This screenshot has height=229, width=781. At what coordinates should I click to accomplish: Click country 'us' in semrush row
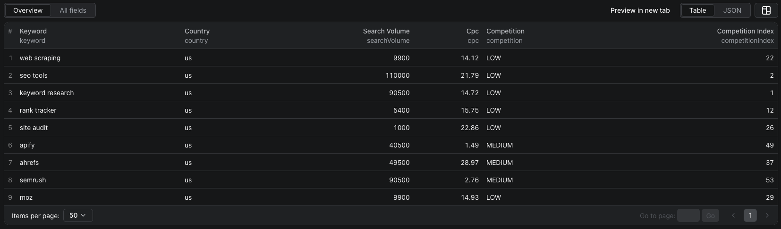click(188, 180)
